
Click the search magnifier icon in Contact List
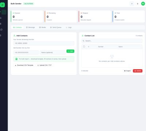coord(84,41)
